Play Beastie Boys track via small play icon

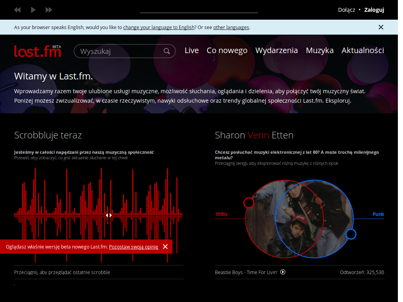click(x=283, y=272)
